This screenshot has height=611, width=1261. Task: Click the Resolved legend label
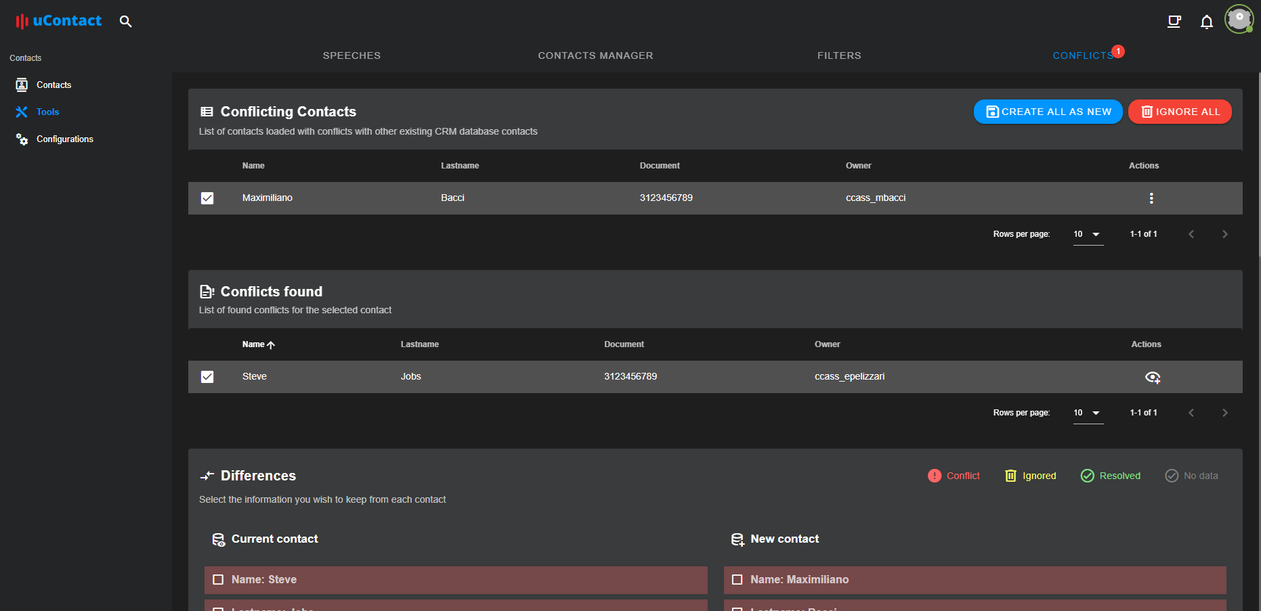pyautogui.click(x=1120, y=476)
